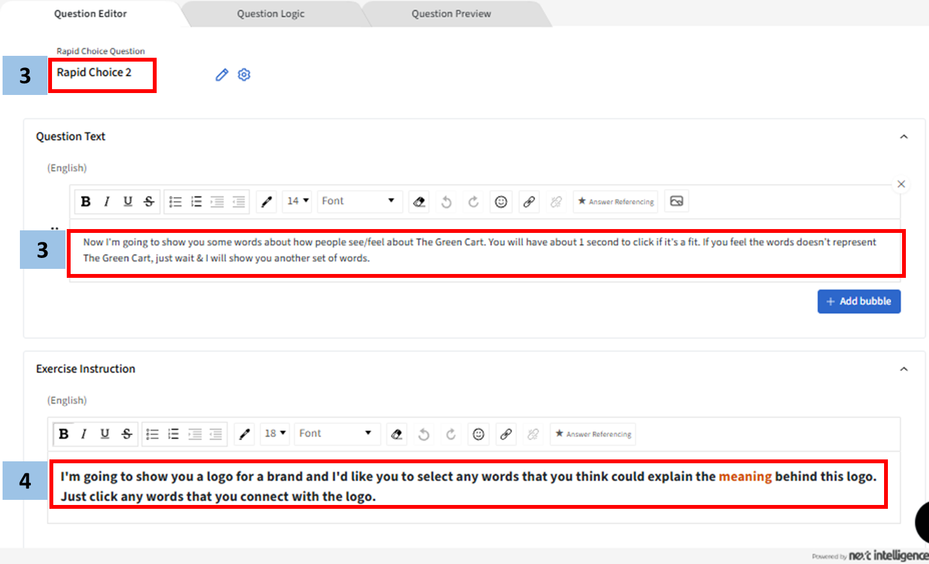Open text color picker in Exercise Instruction toolbar
The height and width of the screenshot is (564, 929).
244,434
